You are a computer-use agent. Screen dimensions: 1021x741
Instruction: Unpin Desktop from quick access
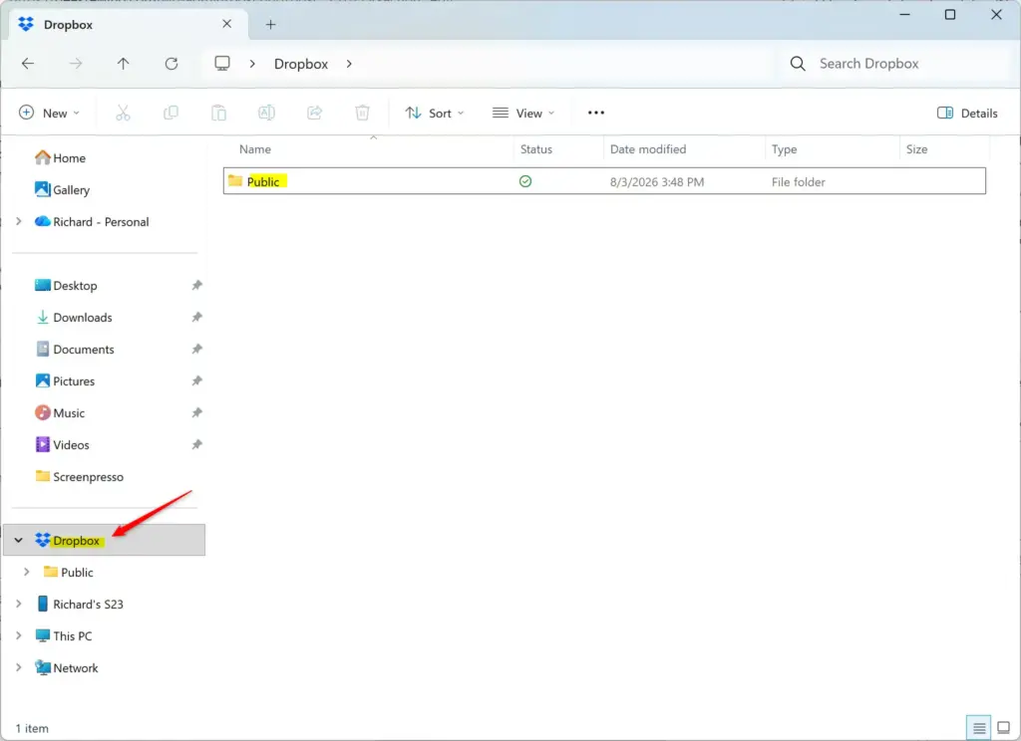click(x=196, y=285)
